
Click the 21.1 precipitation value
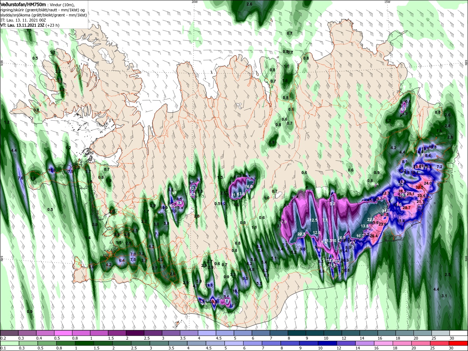pyautogui.click(x=420, y=201)
